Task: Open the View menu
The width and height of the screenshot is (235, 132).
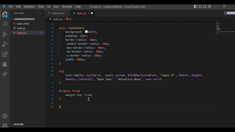Action: coord(41,7)
